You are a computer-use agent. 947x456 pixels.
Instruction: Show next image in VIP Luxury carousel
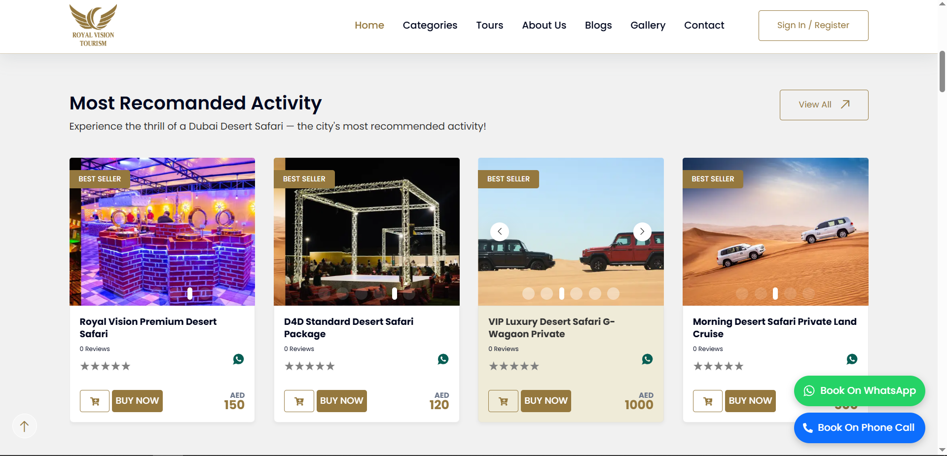642,231
